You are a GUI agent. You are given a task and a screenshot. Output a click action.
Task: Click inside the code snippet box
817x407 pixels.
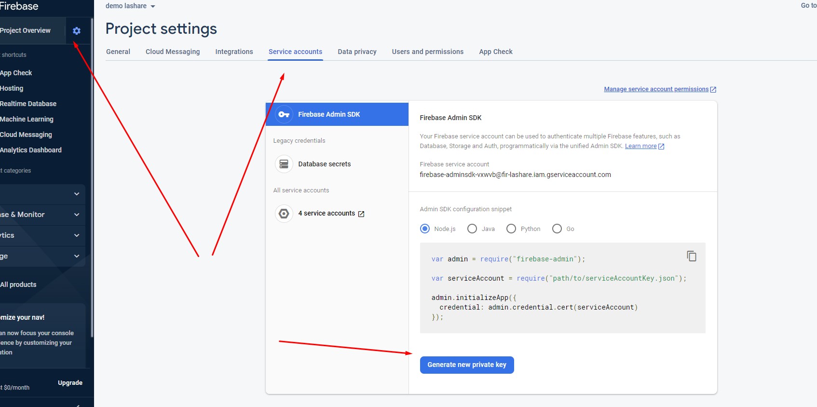(562, 288)
